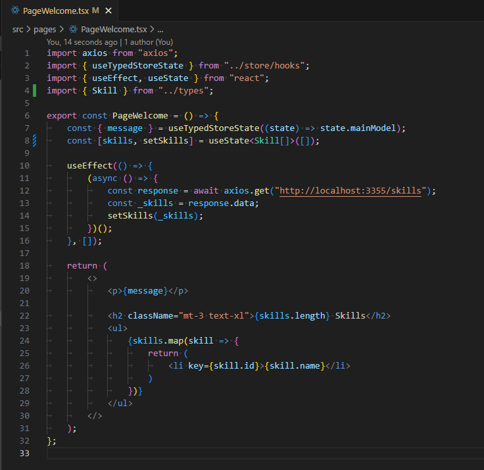Image resolution: width=484 pixels, height=470 pixels.
Task: Click the React icon on the PageWelcome.tsx tab
Action: click(14, 11)
